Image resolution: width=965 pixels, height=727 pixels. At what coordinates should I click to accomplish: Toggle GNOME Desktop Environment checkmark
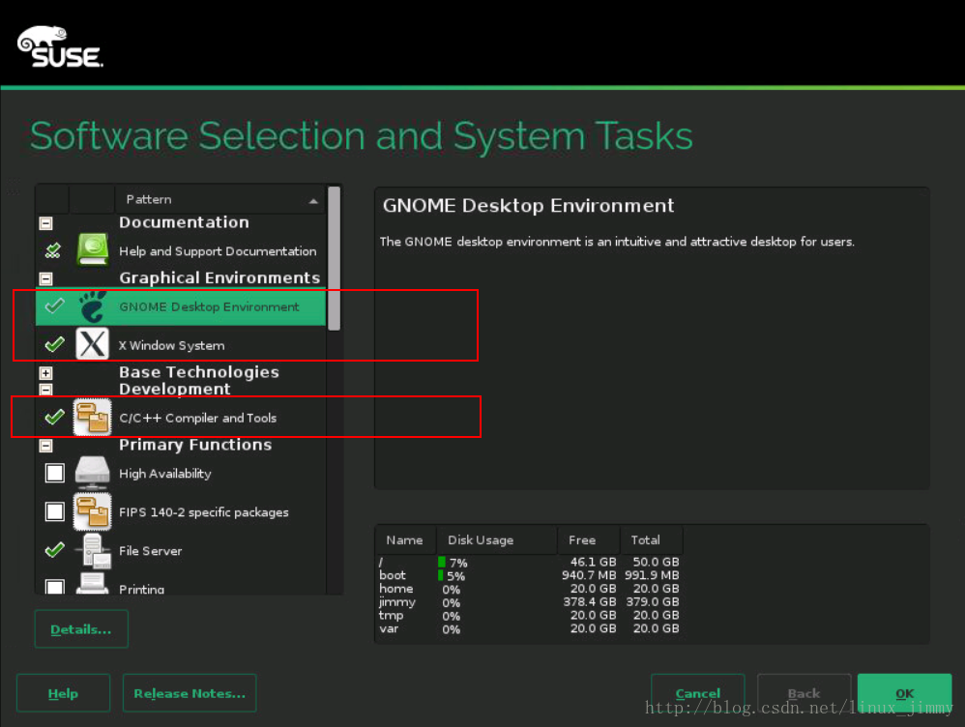55,305
